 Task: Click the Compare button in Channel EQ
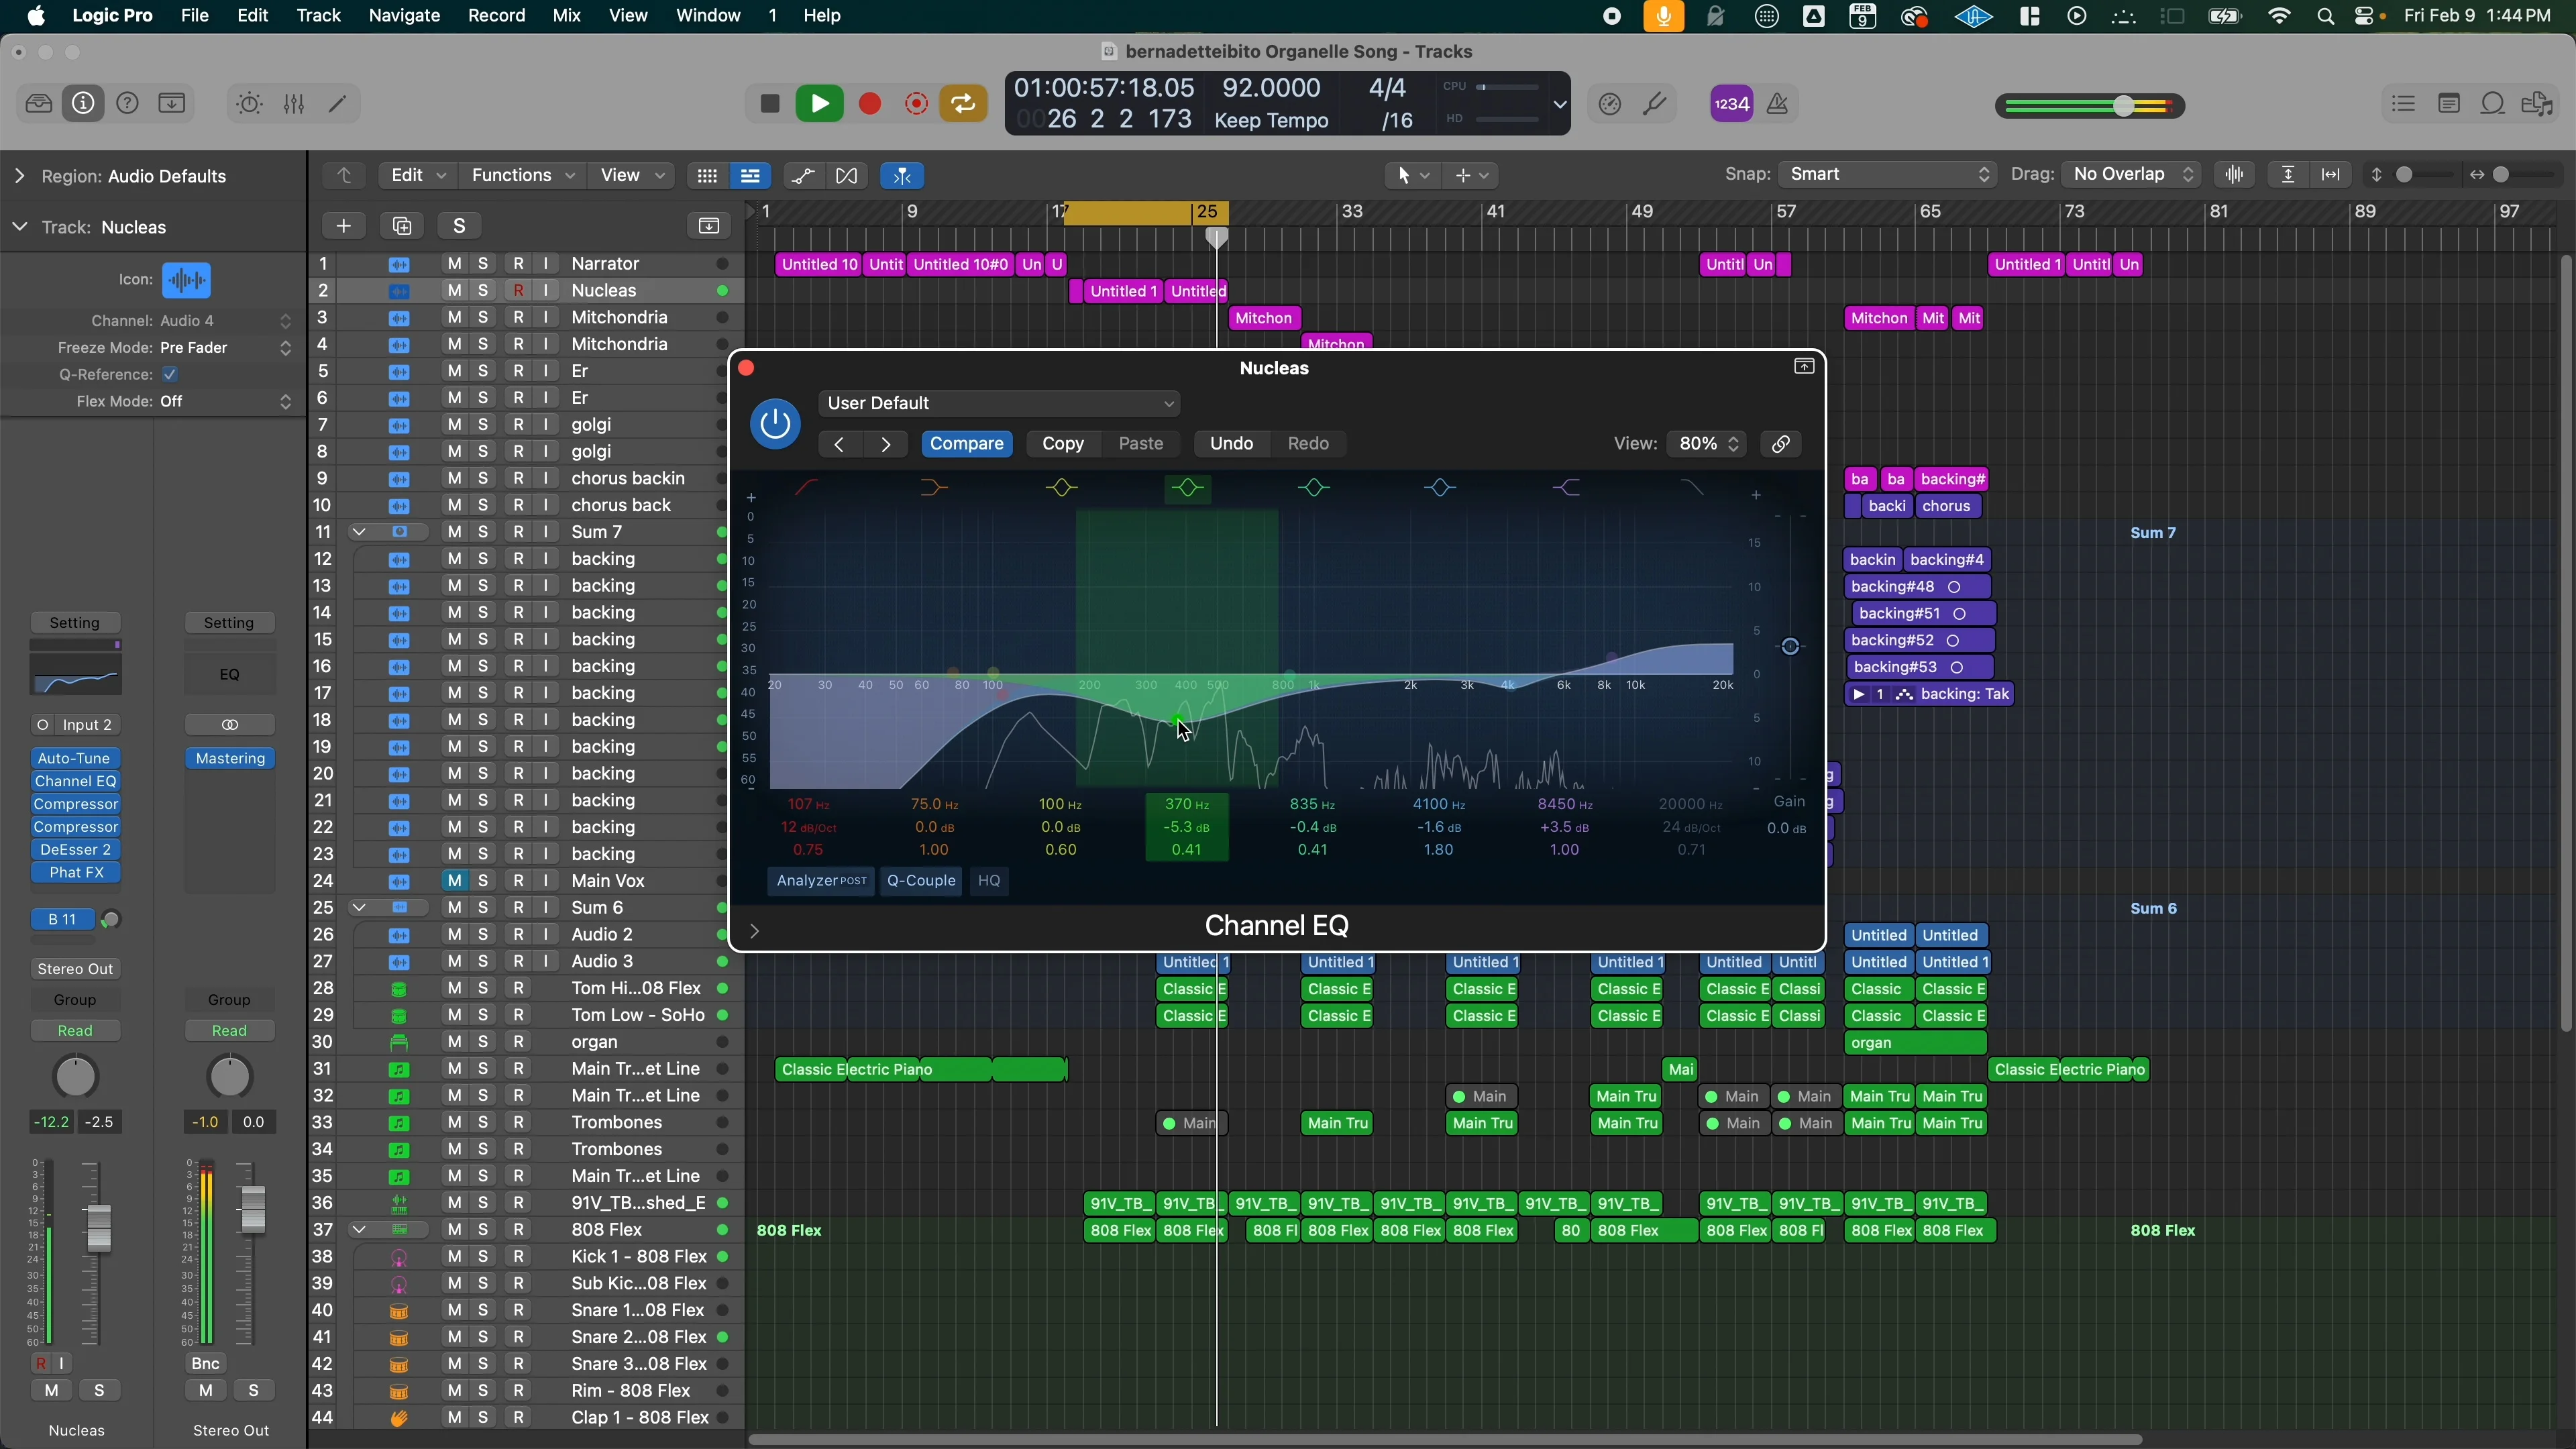(967, 443)
